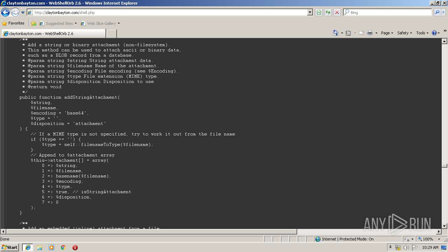Viewport: 448px width, 252px height.
Task: Click the Show Desktop tray button
Action: [444, 247]
